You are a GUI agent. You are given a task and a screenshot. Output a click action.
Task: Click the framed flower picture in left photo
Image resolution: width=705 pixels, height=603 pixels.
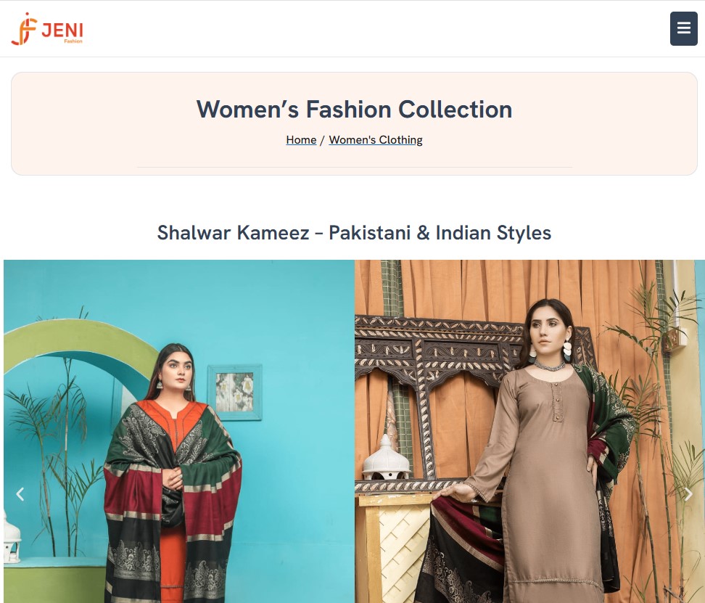pyautogui.click(x=234, y=393)
